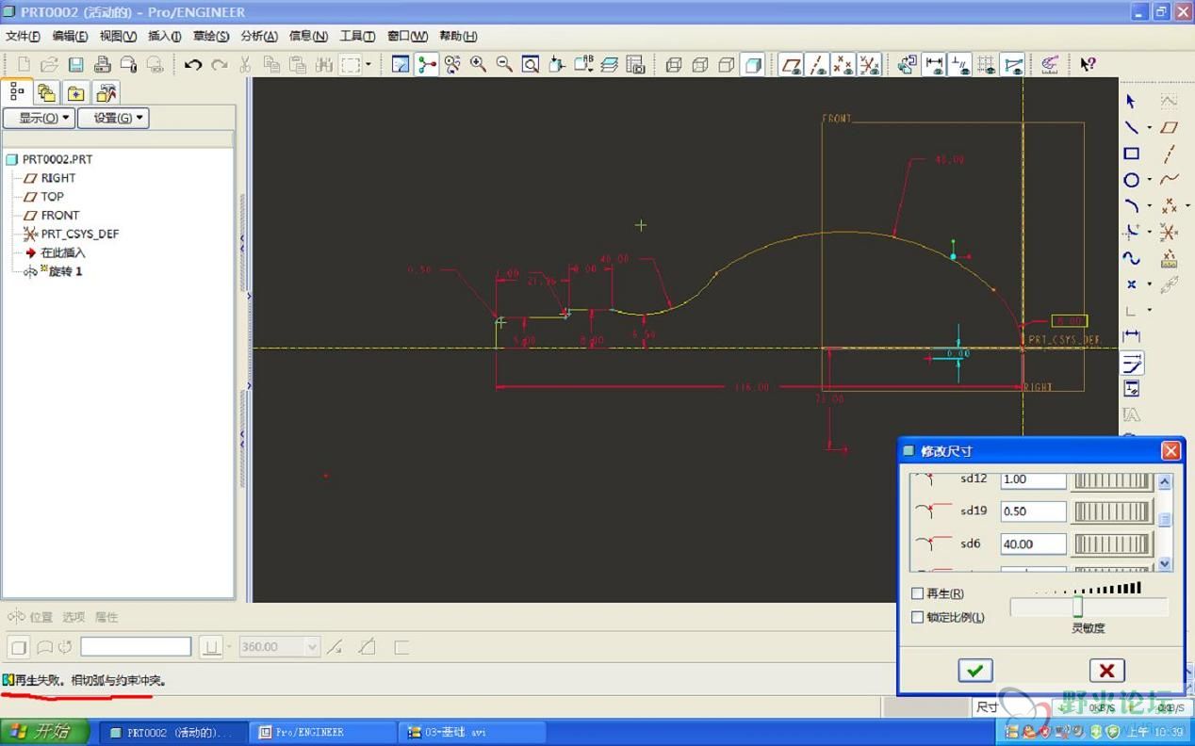This screenshot has width=1195, height=746.
Task: Cancel with the red X button
Action: (1106, 670)
